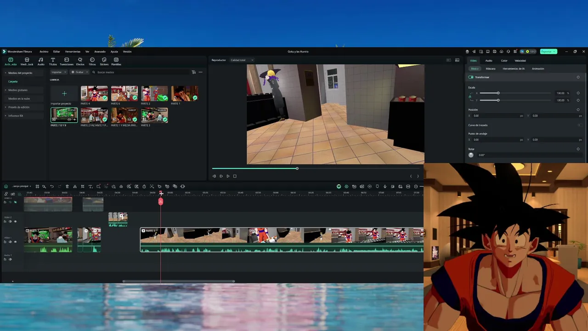
Task: Open the Plantillas panel
Action: point(116,62)
